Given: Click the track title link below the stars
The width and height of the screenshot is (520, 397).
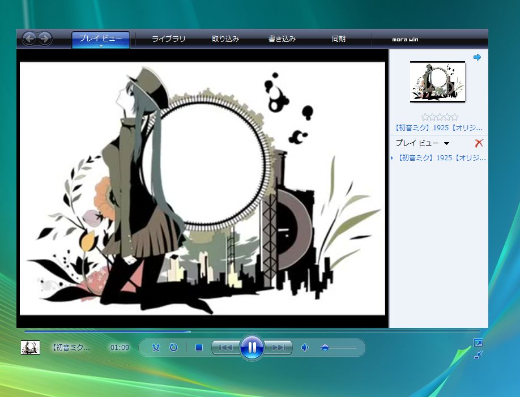Looking at the screenshot, I should pyautogui.click(x=438, y=127).
